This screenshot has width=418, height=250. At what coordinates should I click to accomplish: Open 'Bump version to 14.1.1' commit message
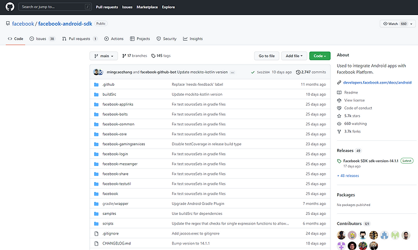pos(191,243)
